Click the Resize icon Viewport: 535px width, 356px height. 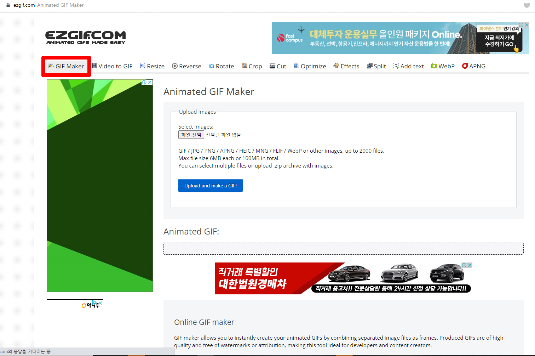point(143,66)
